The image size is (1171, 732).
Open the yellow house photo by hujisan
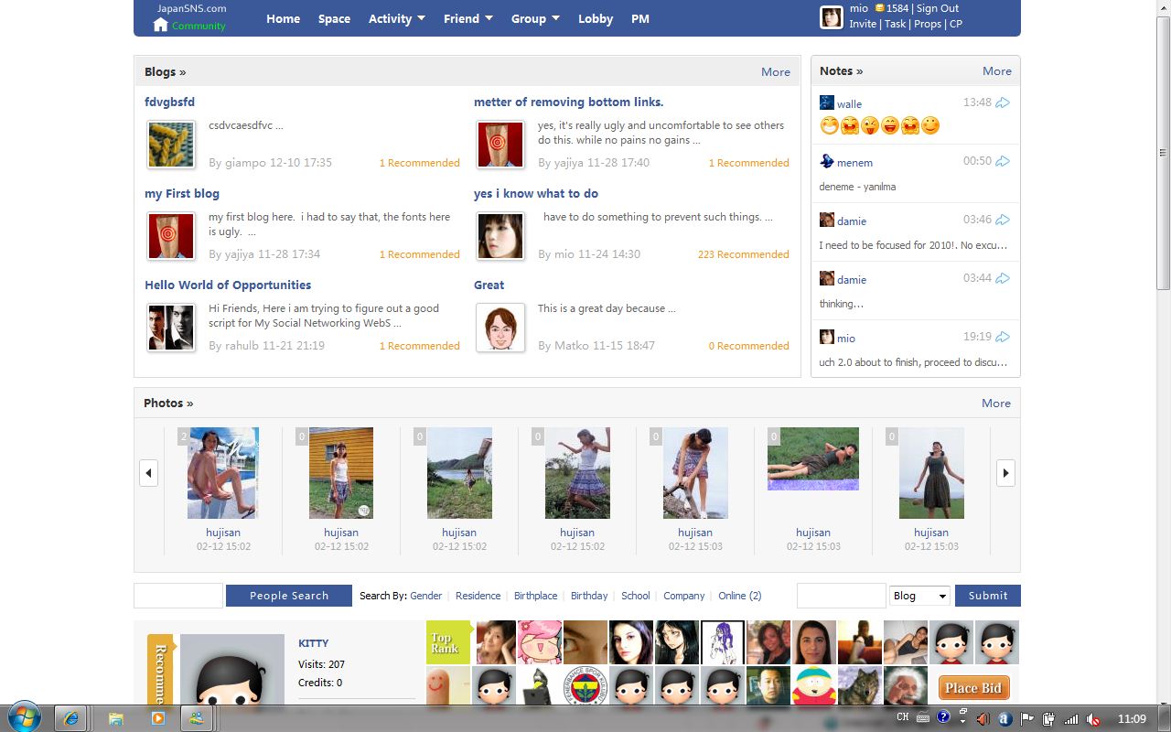(x=341, y=473)
